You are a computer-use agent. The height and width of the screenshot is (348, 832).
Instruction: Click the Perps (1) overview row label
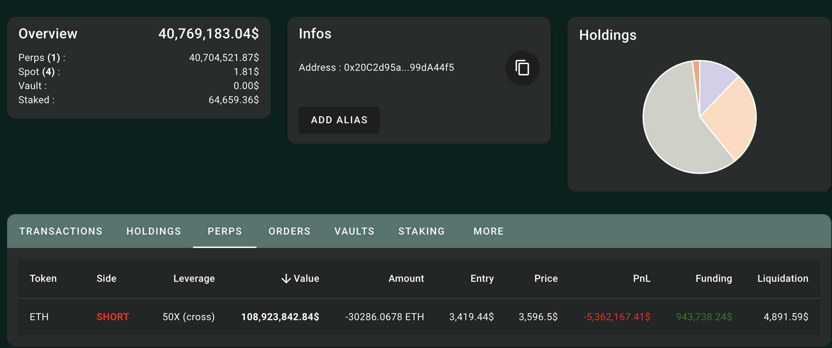tap(42, 58)
